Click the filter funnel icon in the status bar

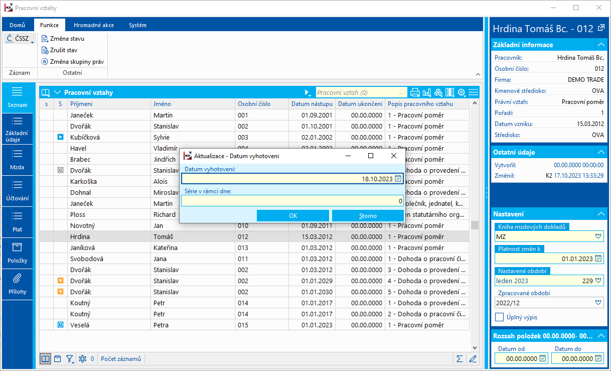[70, 359]
